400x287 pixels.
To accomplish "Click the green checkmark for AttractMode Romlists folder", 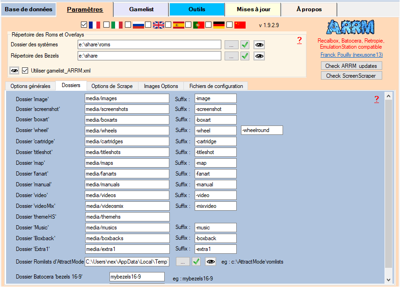I will coord(196,261).
